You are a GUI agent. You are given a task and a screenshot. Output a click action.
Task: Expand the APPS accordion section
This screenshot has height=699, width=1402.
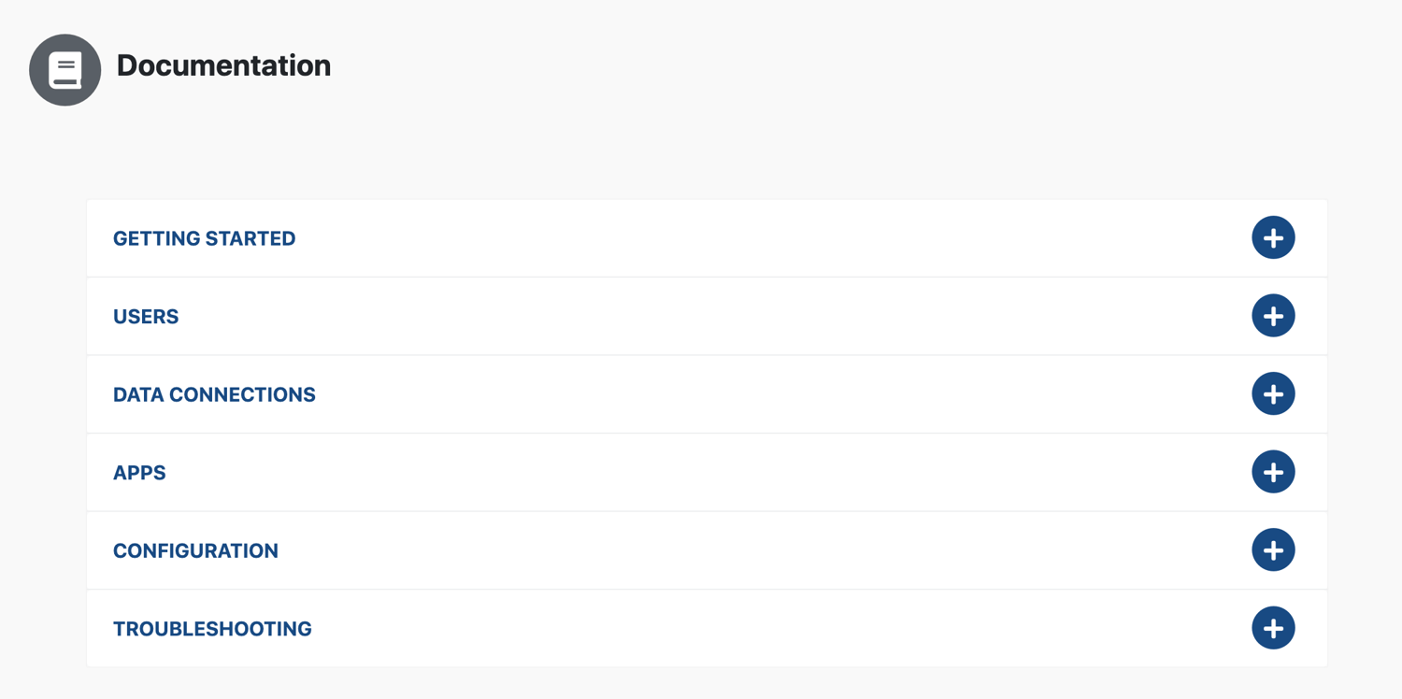[707, 472]
